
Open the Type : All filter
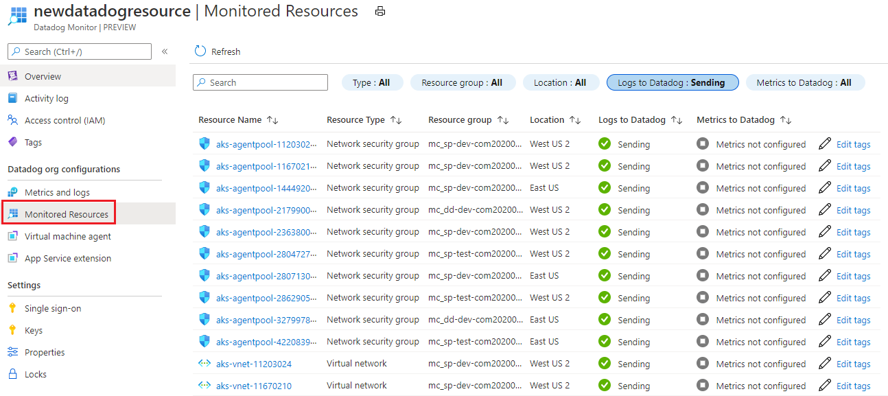pos(372,82)
